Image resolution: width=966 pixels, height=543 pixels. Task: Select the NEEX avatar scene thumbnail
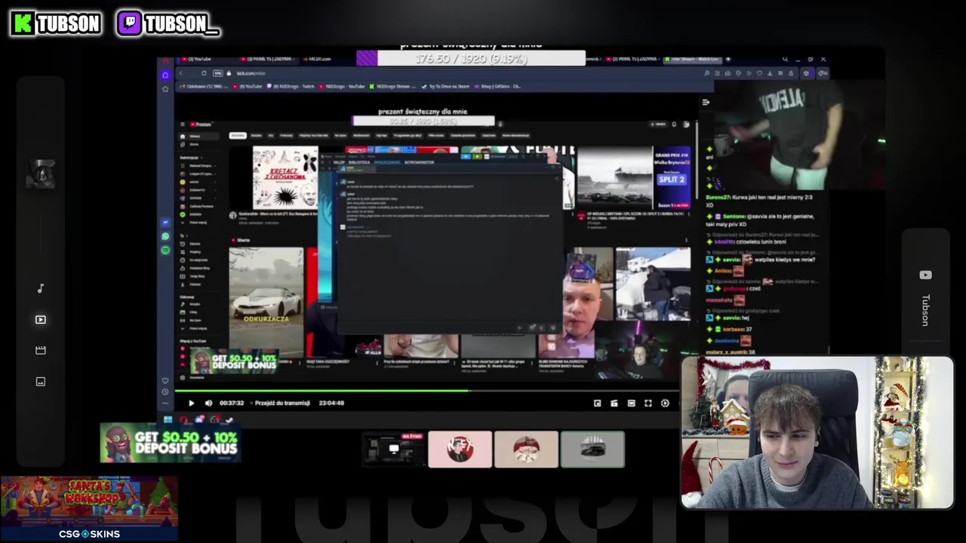coord(460,449)
